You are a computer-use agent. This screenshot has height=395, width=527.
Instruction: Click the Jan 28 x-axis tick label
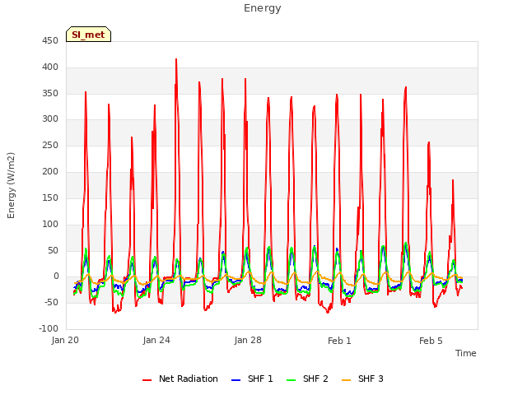pyautogui.click(x=248, y=340)
